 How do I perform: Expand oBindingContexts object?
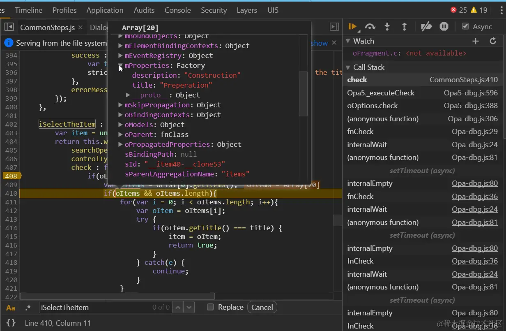(x=120, y=115)
